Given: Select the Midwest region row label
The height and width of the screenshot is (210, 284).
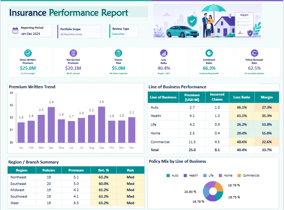Looking at the screenshot, I should 17,190.
